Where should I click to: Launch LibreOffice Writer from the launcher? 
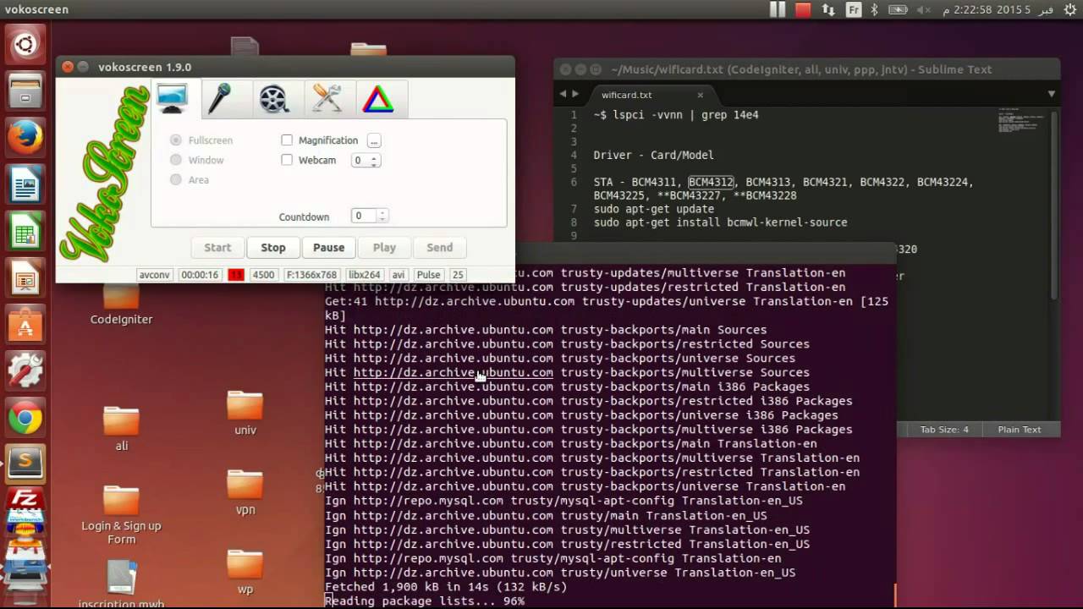(25, 184)
